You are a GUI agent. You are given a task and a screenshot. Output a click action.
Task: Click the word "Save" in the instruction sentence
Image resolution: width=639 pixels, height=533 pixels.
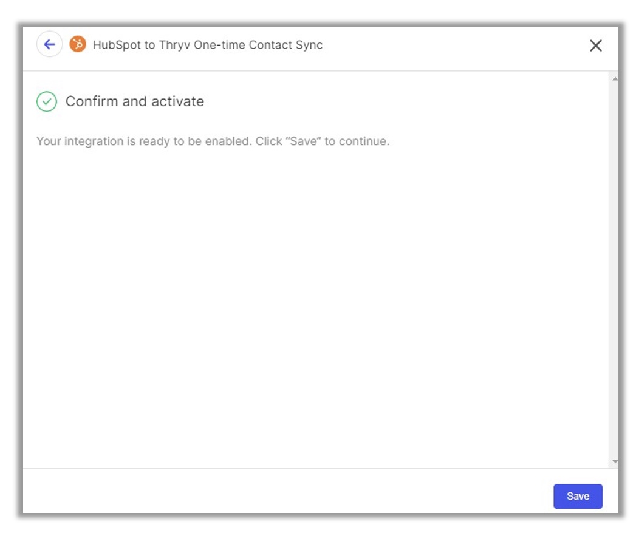tap(303, 141)
